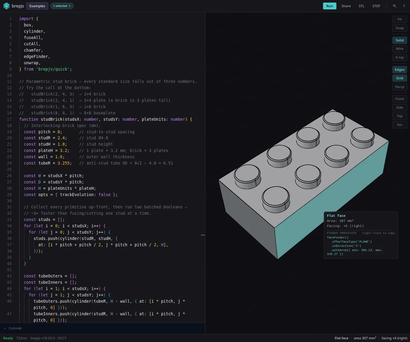Viewport: 410px width, 342px height.
Task: Click the 'const studR = 2.4;' line
Action: coord(45,138)
